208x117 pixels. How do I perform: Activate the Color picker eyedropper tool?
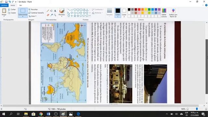[51, 15]
